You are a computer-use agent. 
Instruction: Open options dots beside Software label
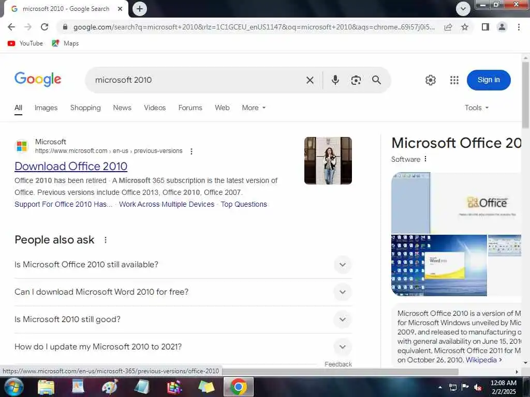425,159
